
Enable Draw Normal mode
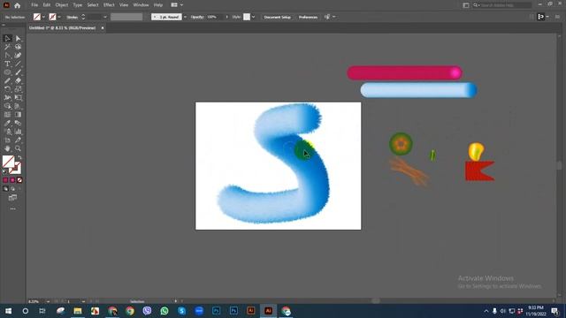coord(5,188)
